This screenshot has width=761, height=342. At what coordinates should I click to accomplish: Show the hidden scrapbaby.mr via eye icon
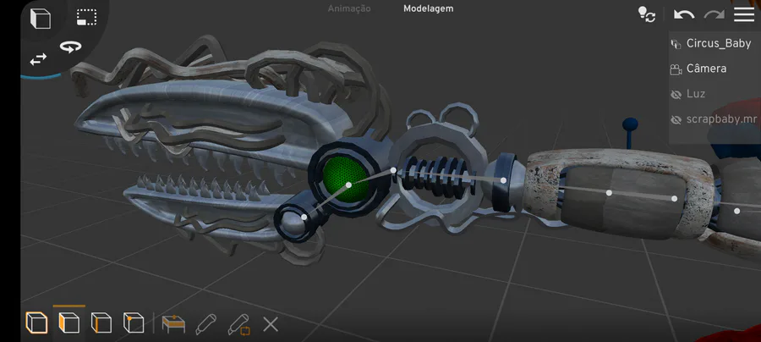tap(676, 120)
